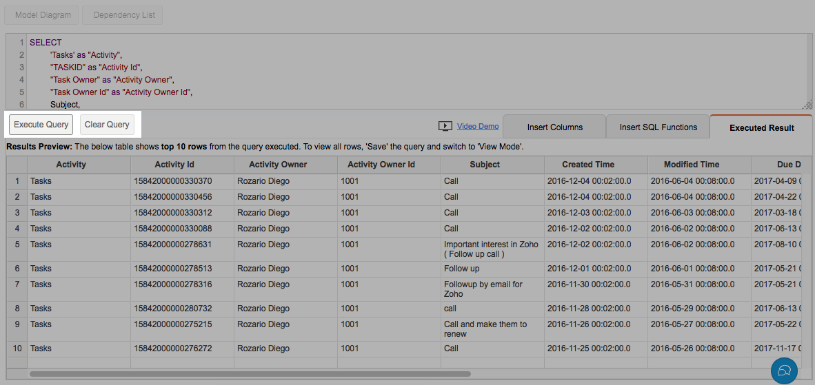Select the Activity Id column header
Image resolution: width=815 pixels, height=385 pixels.
coord(174,165)
